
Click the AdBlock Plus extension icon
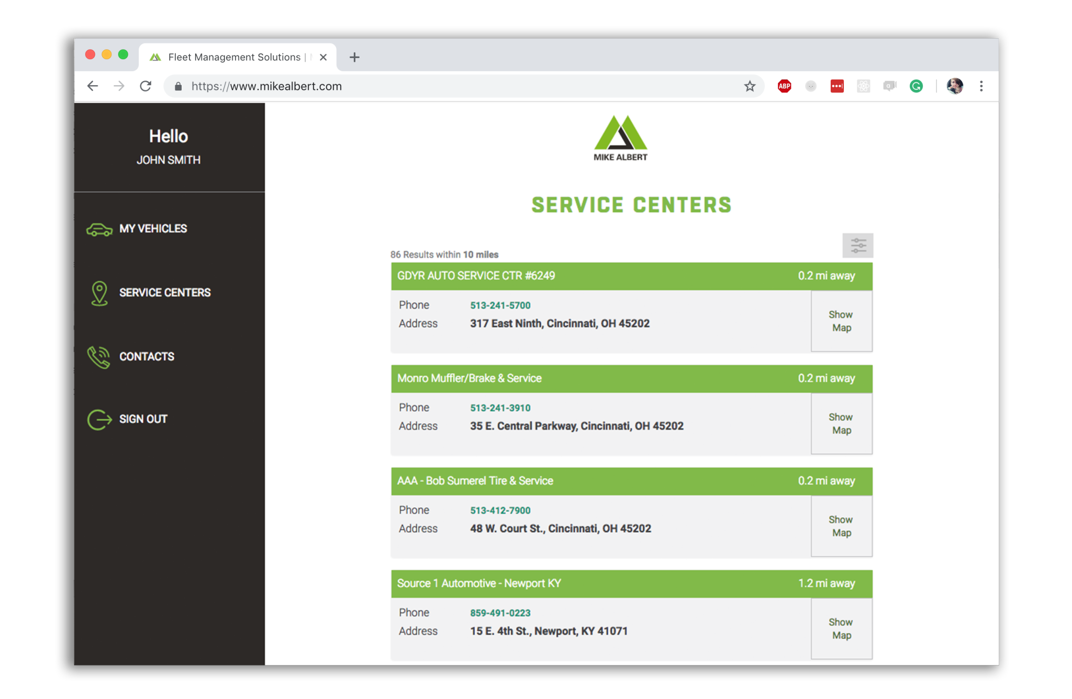[784, 86]
